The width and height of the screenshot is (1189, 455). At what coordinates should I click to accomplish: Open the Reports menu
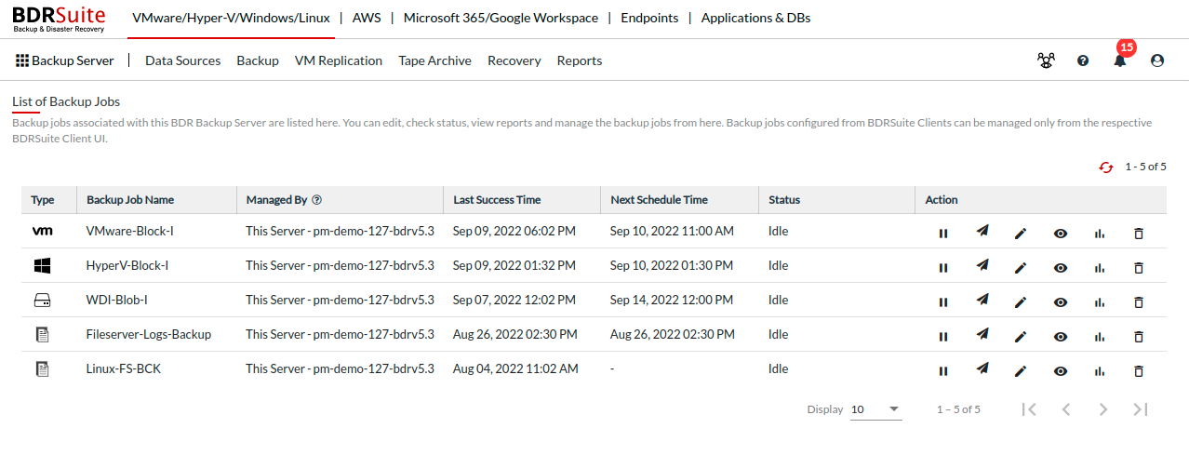pyautogui.click(x=580, y=60)
